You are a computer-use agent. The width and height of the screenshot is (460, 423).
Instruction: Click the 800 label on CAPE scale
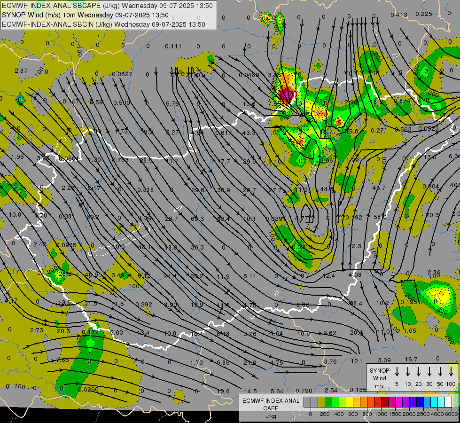point(367,414)
